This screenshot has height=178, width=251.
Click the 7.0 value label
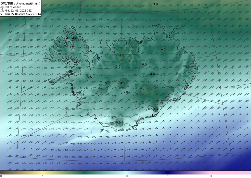(x=126, y=92)
